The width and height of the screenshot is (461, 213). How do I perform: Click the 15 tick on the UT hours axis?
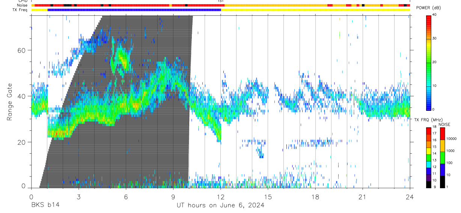268,196
